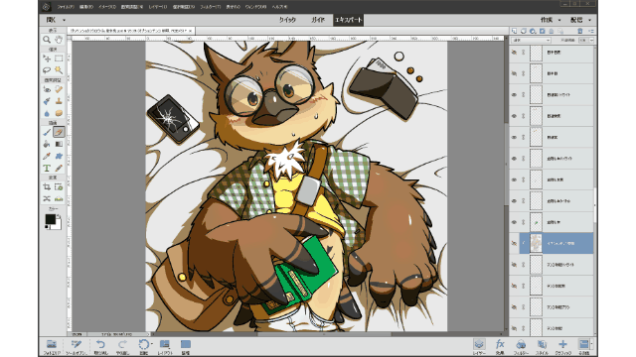Select the エキスパート Expert mode tab
This screenshot has width=636, height=357.
coord(348,20)
